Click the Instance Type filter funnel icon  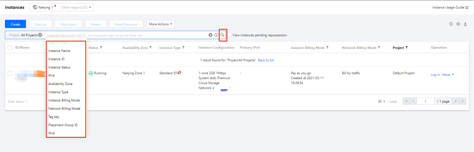[x=183, y=48]
